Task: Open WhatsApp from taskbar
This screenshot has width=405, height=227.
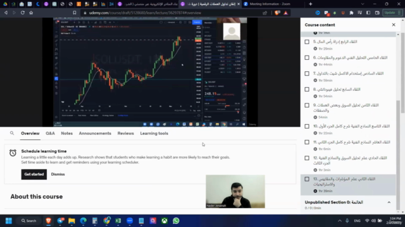Action: (x=176, y=221)
